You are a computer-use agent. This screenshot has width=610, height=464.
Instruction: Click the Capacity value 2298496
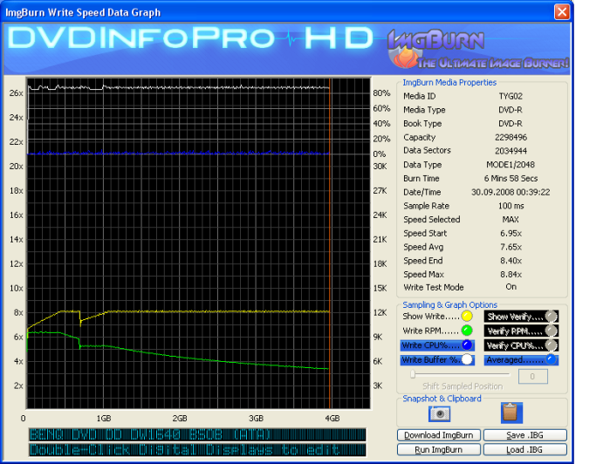[511, 137]
